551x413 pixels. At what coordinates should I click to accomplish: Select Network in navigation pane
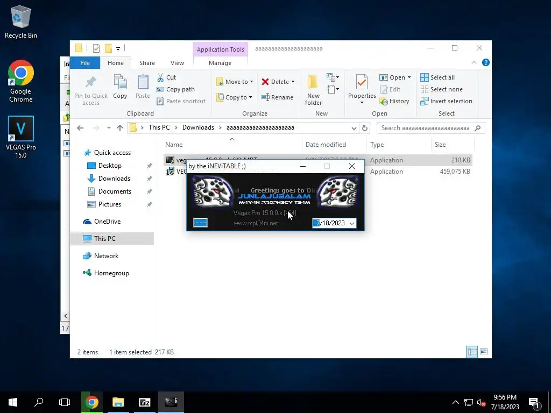pyautogui.click(x=106, y=256)
